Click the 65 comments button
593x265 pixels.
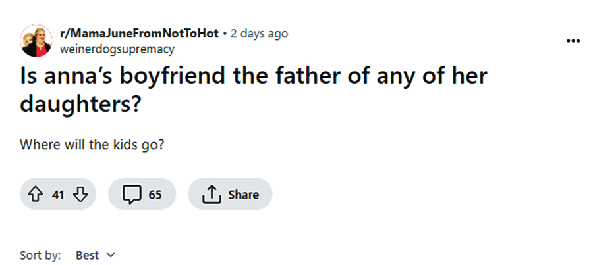(142, 195)
